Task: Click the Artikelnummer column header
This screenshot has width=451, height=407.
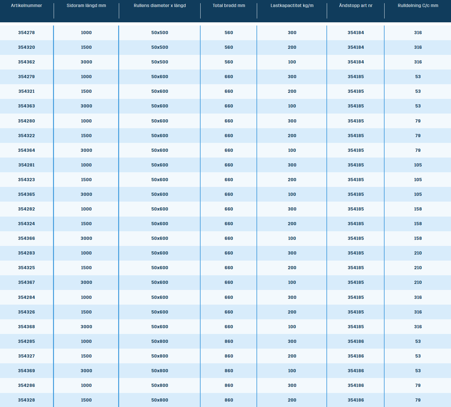Action: (x=27, y=5)
